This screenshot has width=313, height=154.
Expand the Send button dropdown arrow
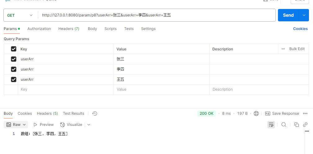tap(304, 15)
